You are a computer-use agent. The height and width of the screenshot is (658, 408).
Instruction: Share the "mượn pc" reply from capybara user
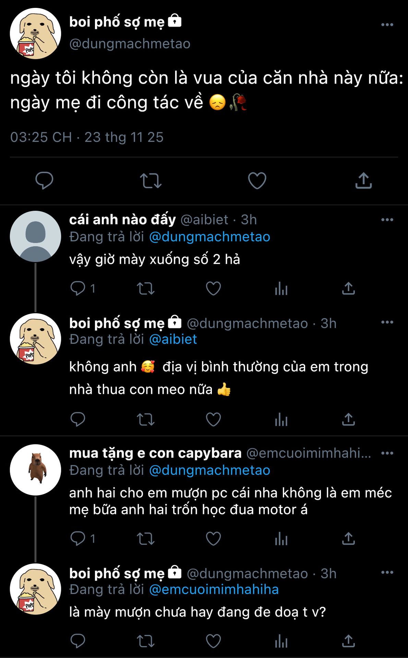348,539
